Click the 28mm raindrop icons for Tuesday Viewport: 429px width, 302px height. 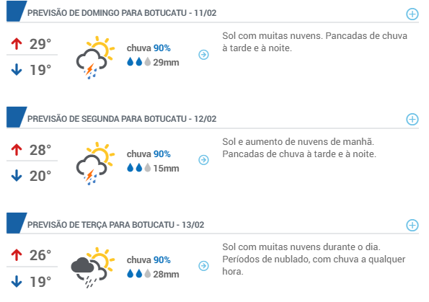click(x=139, y=274)
